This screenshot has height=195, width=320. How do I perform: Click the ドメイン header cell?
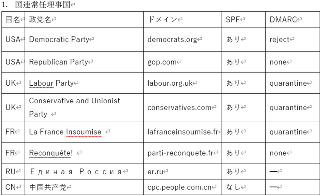162,20
